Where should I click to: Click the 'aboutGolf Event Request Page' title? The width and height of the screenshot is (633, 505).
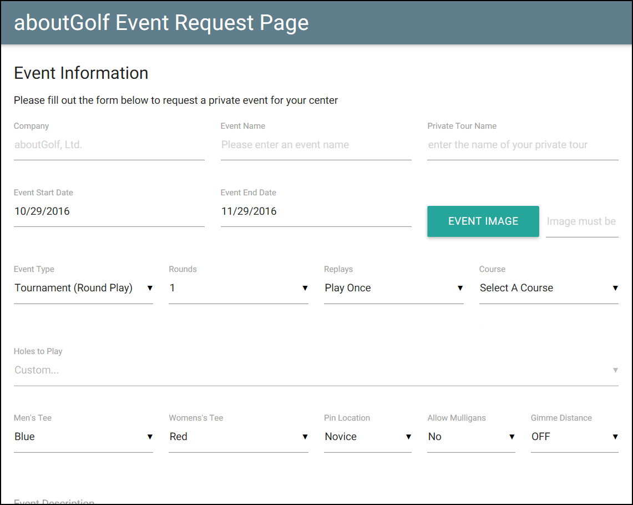(161, 23)
